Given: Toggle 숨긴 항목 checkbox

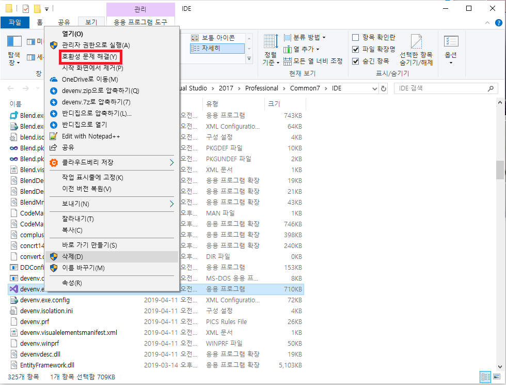Looking at the screenshot, I should click(x=356, y=61).
